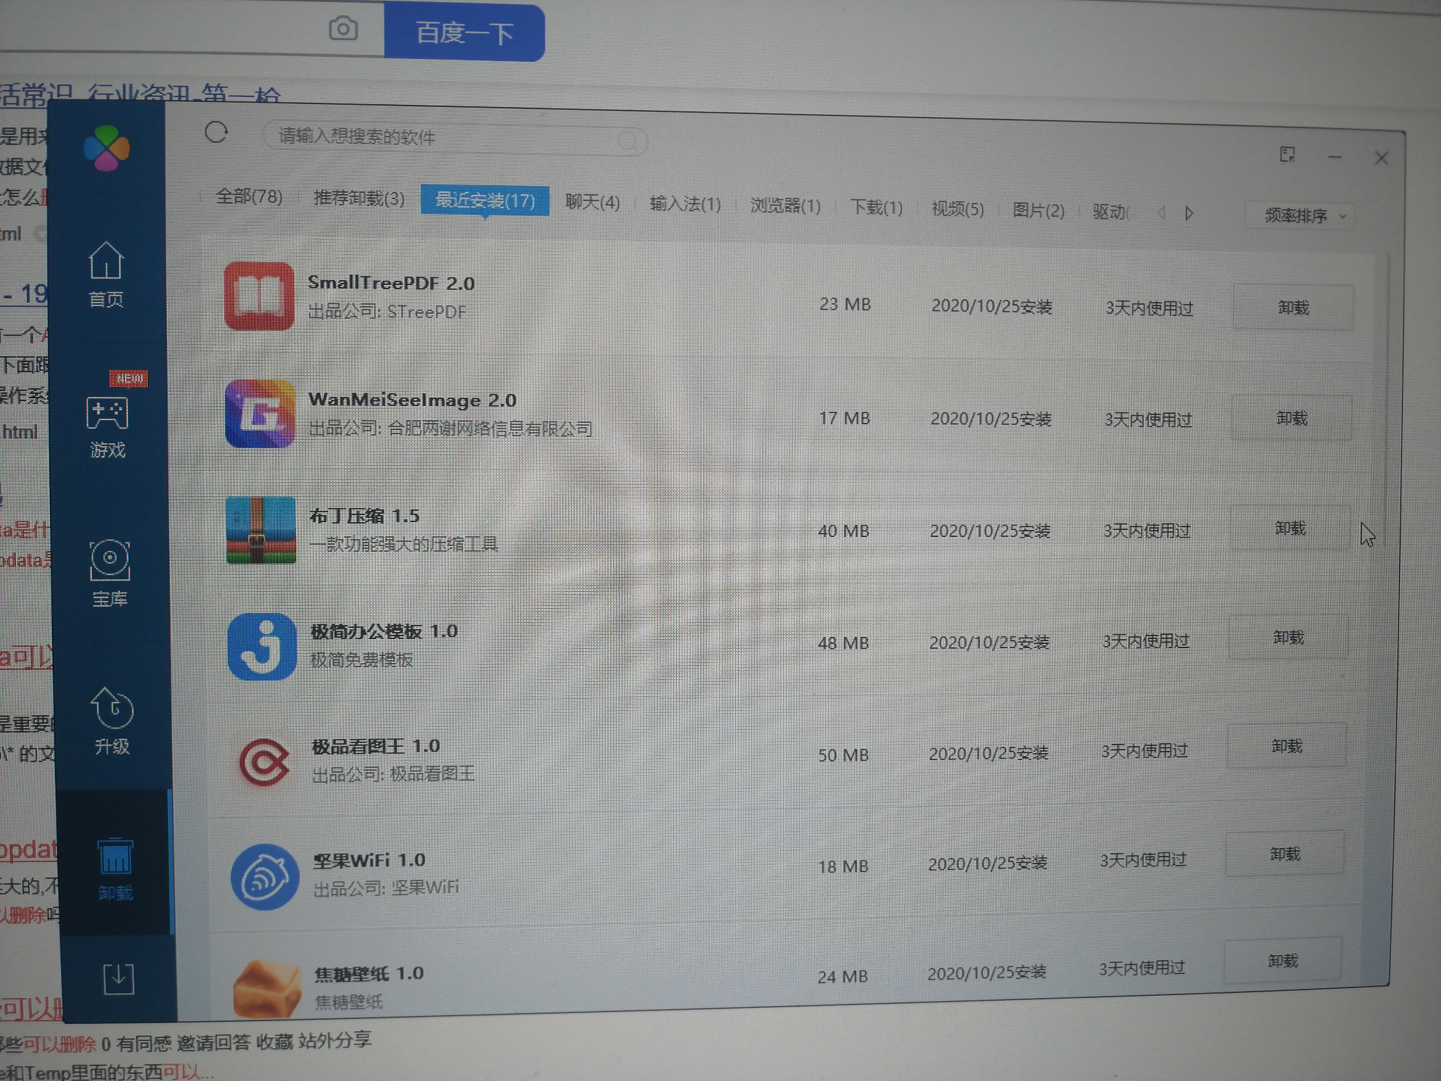Click the WanMeiSeeImage 2.0 name text

[x=412, y=400]
